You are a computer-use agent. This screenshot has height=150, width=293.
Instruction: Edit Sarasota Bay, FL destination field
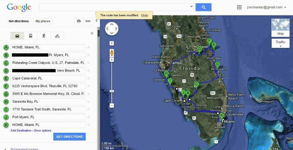[x=48, y=102]
